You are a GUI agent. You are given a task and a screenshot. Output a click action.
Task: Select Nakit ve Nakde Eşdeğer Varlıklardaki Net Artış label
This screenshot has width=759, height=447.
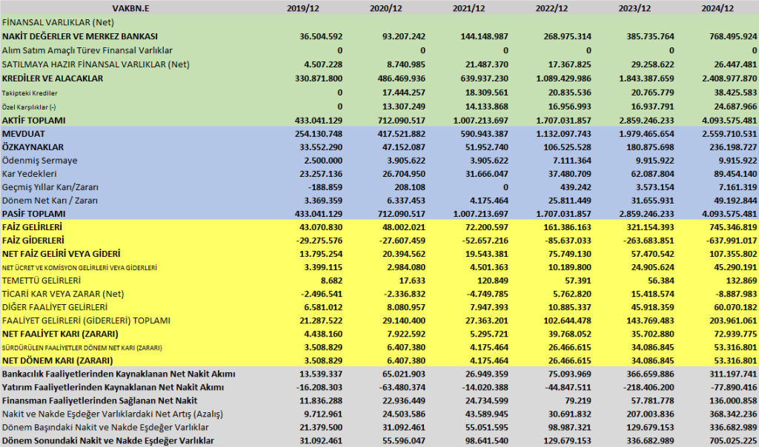point(113,414)
